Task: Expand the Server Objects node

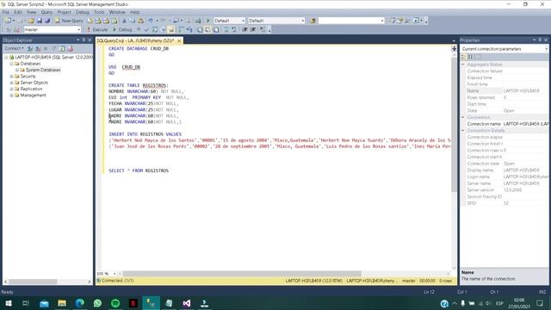Action: tap(11, 83)
